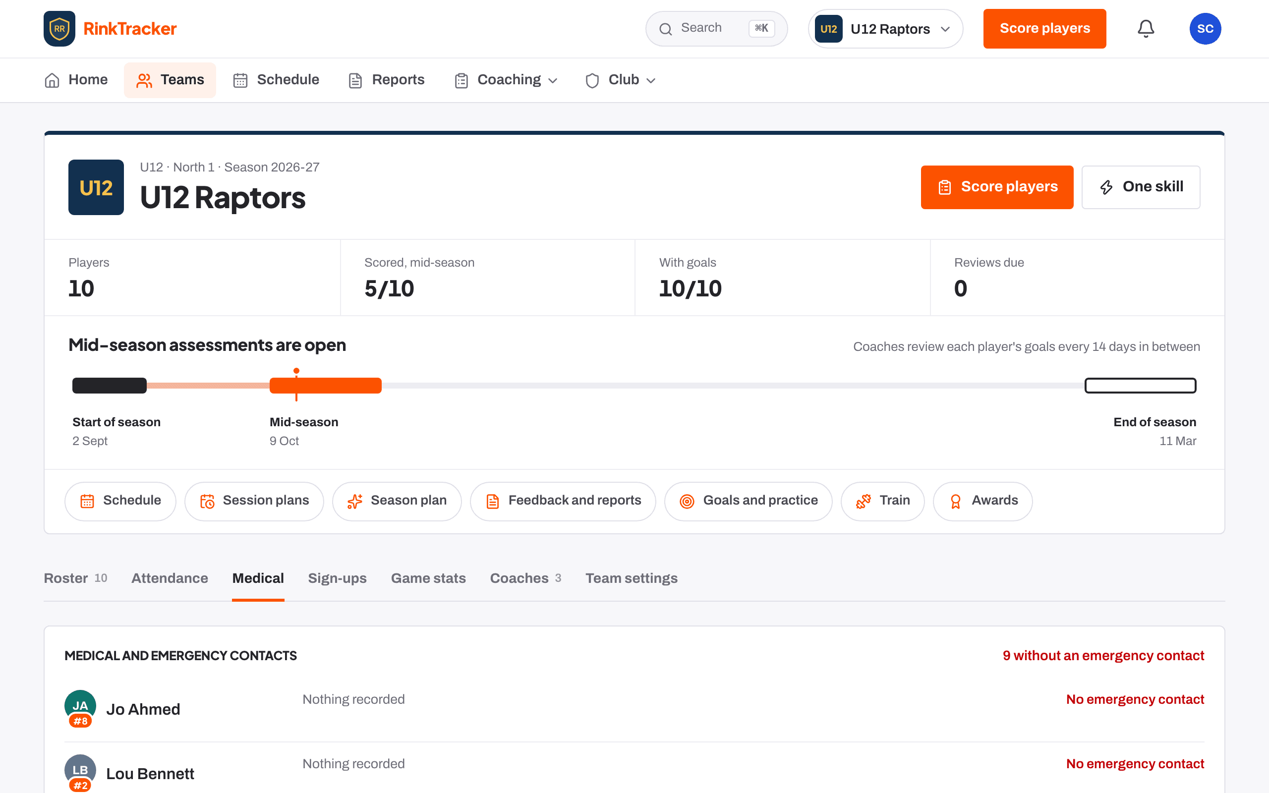Screen dimensions: 1269x793
Task: Click the Coaching clipboard icon
Action: click(461, 80)
